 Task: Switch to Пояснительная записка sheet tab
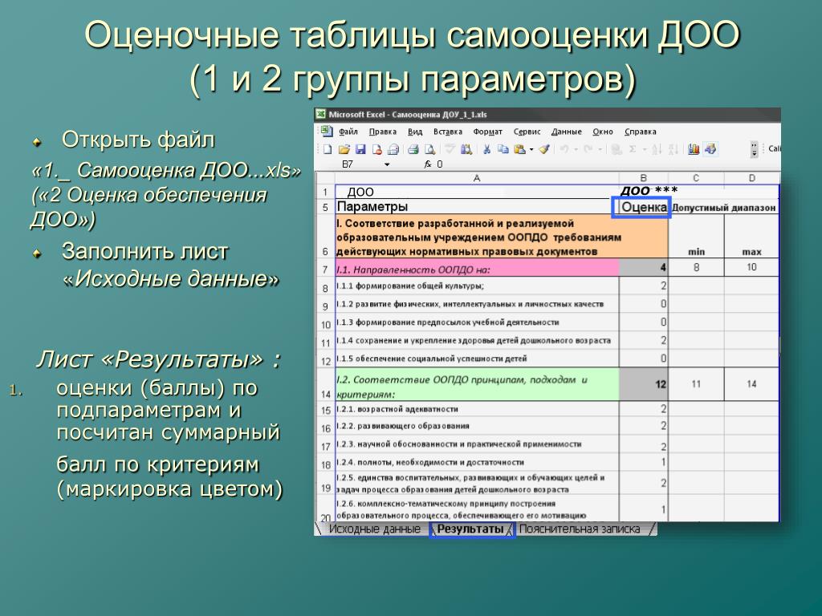(x=580, y=529)
